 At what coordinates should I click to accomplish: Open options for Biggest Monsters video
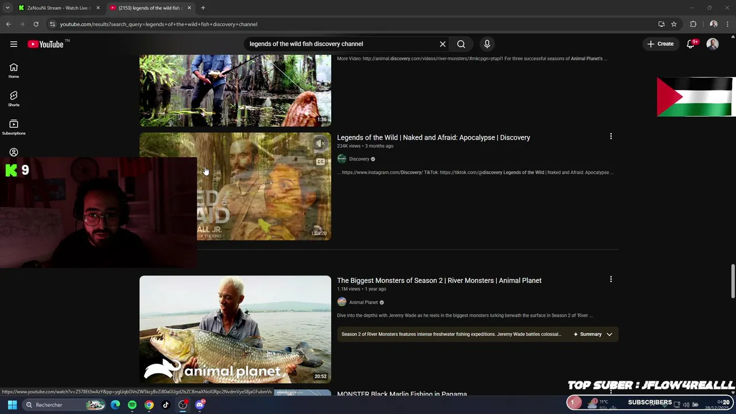[x=611, y=279]
